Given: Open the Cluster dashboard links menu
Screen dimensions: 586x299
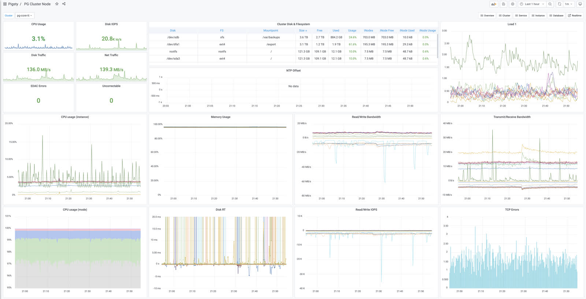Looking at the screenshot, I should [x=504, y=15].
